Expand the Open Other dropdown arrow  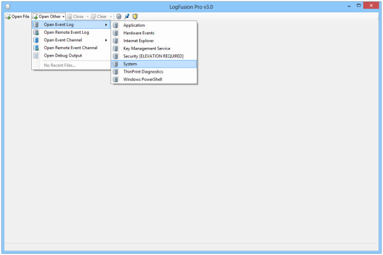(63, 17)
